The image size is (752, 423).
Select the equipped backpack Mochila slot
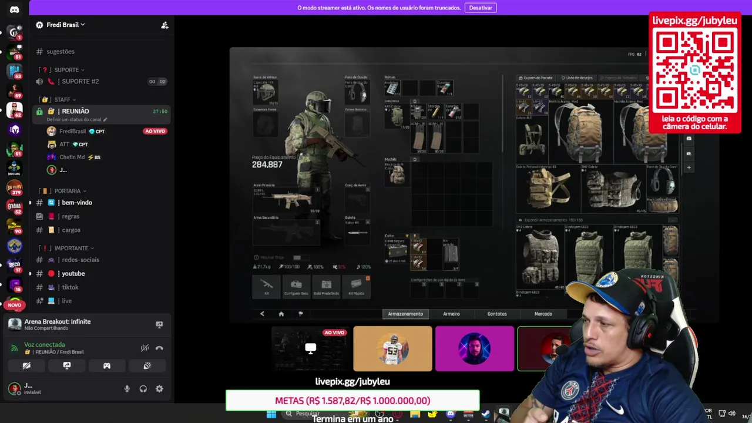pyautogui.click(x=397, y=173)
